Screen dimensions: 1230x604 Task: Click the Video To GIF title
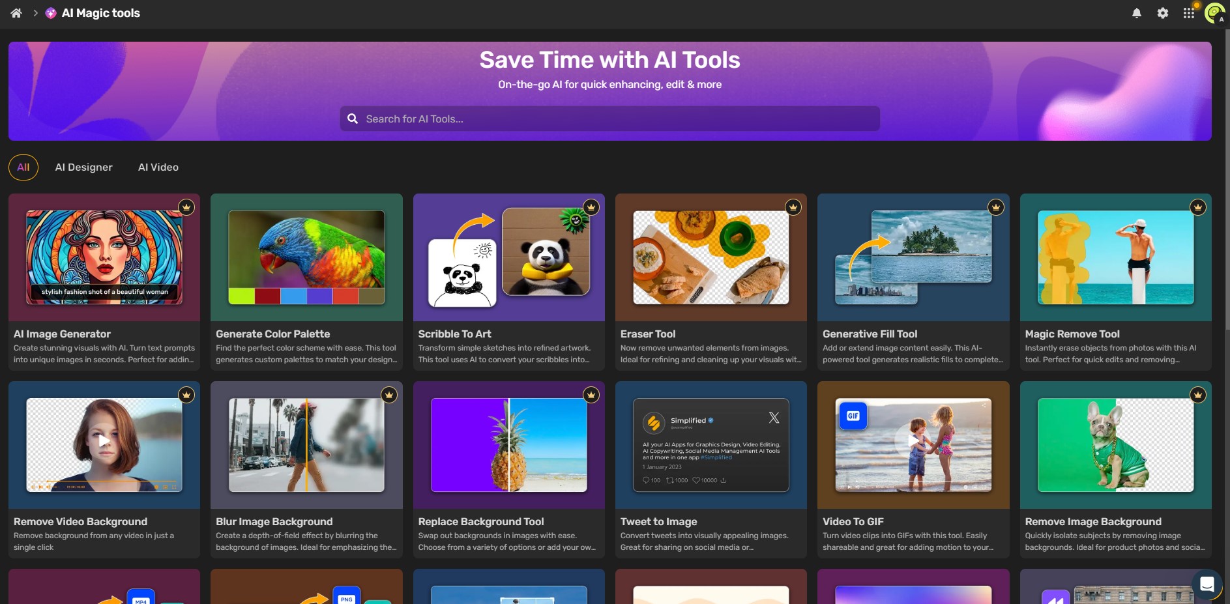853,522
